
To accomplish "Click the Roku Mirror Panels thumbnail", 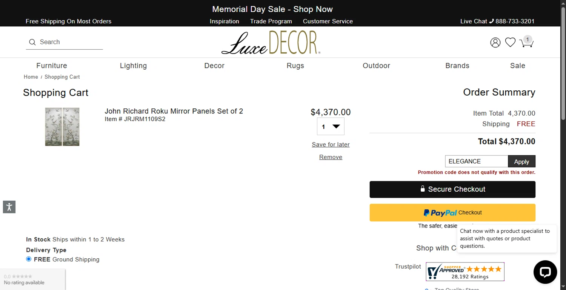I will tap(62, 127).
